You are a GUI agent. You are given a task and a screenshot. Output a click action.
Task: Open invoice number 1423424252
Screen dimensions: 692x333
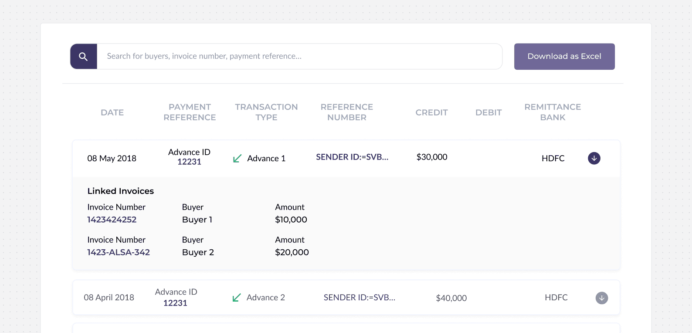(112, 220)
